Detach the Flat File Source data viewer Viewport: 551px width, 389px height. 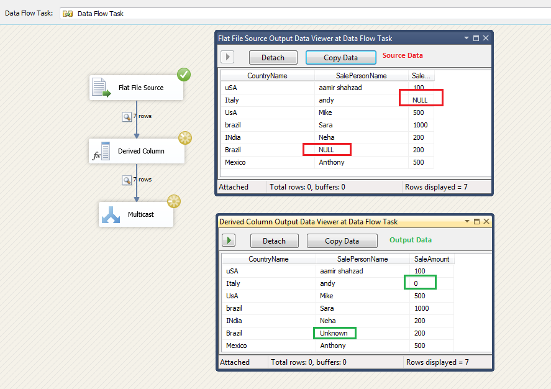click(x=273, y=57)
